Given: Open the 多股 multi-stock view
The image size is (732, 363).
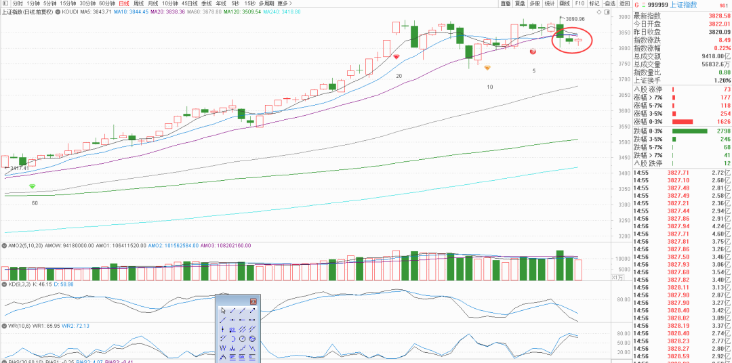Looking at the screenshot, I should [535, 3].
